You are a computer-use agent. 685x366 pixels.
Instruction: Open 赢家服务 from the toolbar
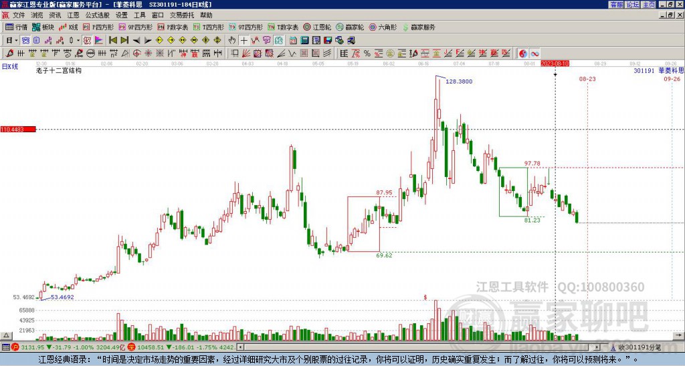[x=419, y=27]
